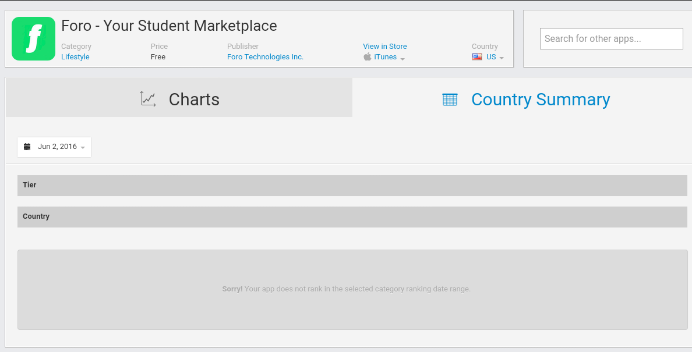Click the table grid icon beside Country Summary
Viewport: 692px width, 352px height.
450,99
